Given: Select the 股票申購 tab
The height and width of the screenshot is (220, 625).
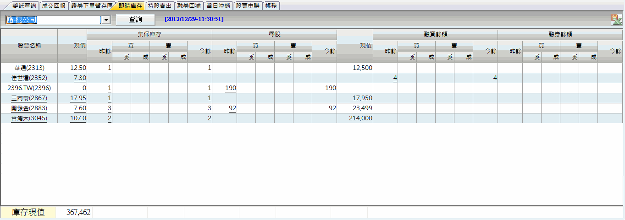Looking at the screenshot, I should 248,6.
